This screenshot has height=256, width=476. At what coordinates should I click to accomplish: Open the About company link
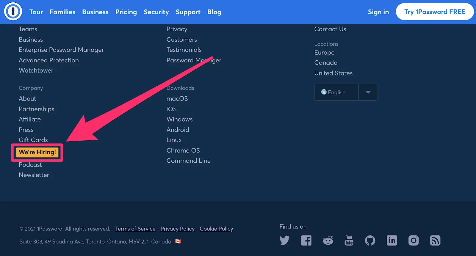(x=27, y=98)
